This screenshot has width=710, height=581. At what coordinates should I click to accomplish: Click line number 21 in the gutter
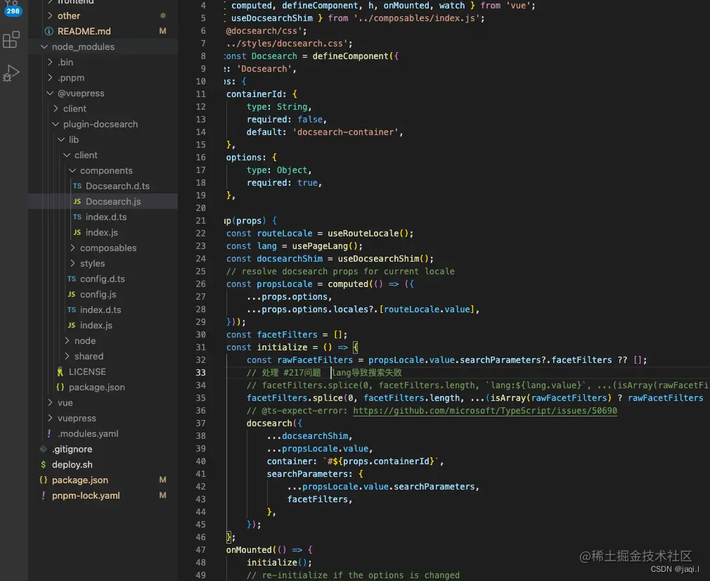click(200, 221)
